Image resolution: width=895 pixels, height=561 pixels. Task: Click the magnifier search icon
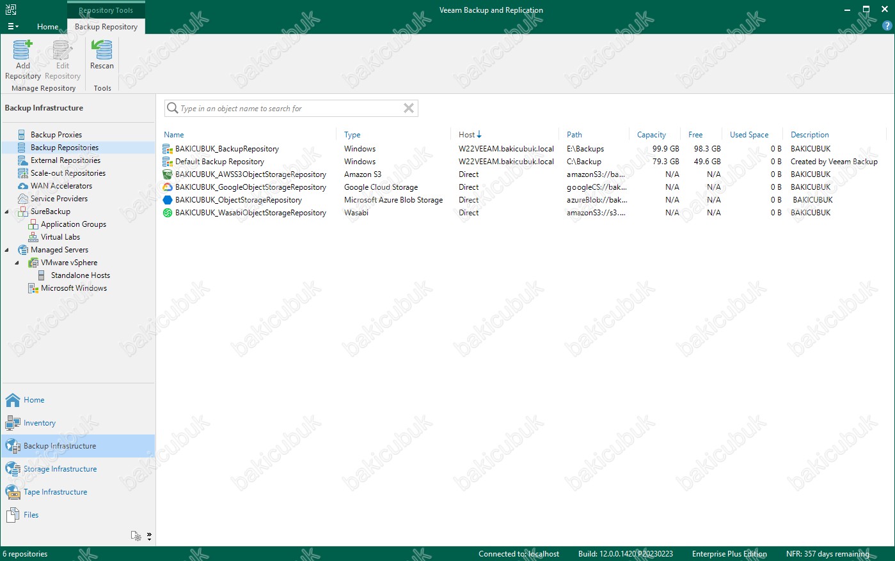point(172,108)
